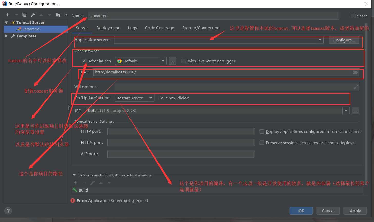Open Application server dropdown
Viewport: 374px width, 222px height.
[219, 40]
